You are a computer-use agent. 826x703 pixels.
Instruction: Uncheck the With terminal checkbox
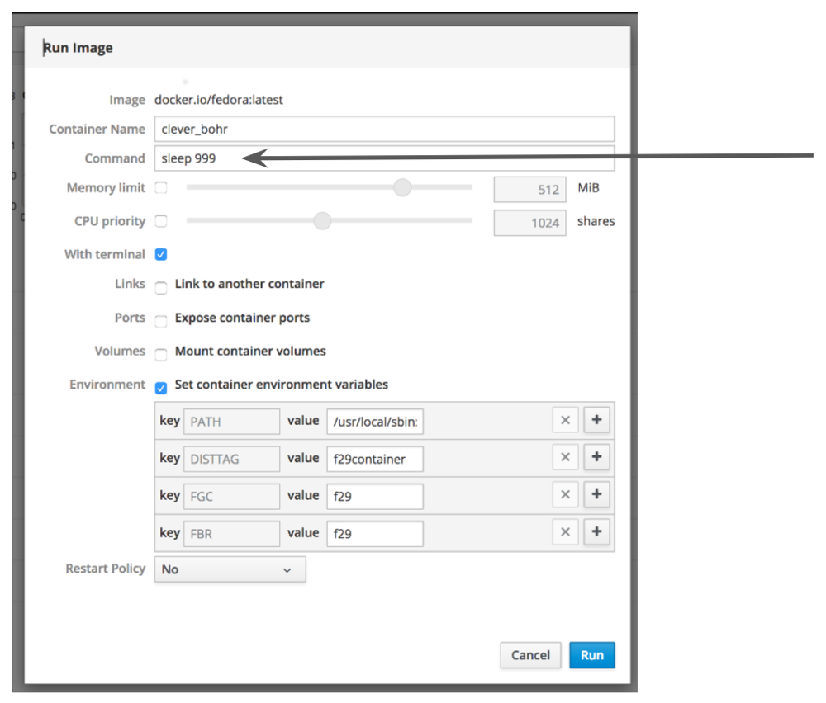[161, 255]
